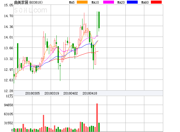
Task: Click the 13.66 price axis label
Action: (x=9, y=48)
